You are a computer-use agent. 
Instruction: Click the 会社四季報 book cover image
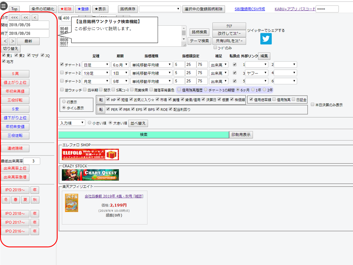[x=71, y=203]
